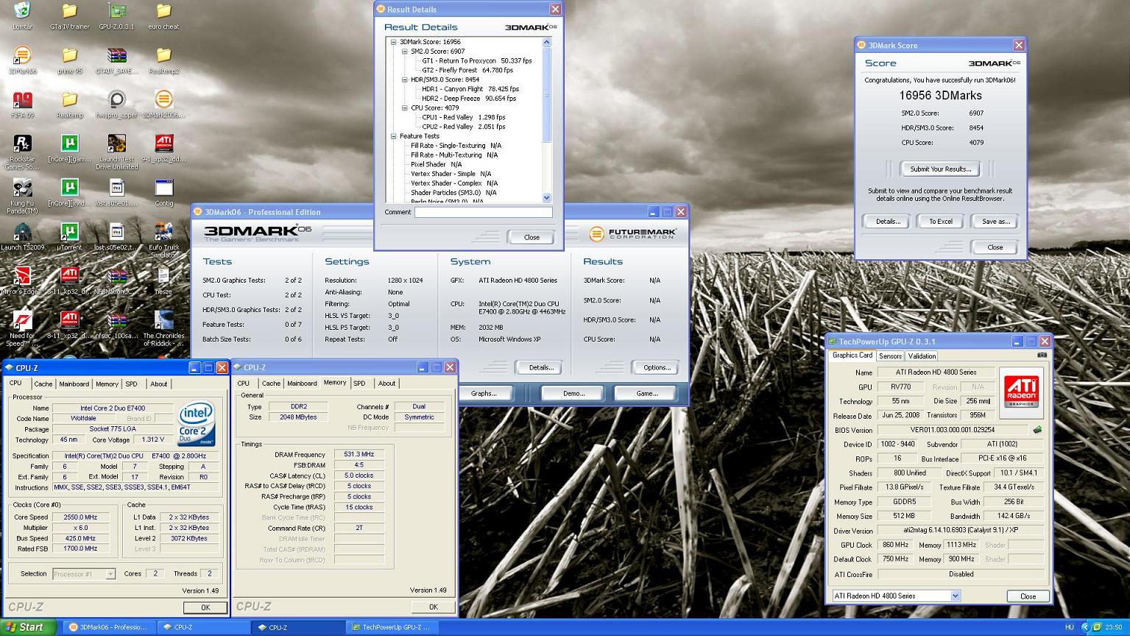Image resolution: width=1130 pixels, height=636 pixels.
Task: Click the Result Details vertical scrollbar
Action: [x=546, y=120]
